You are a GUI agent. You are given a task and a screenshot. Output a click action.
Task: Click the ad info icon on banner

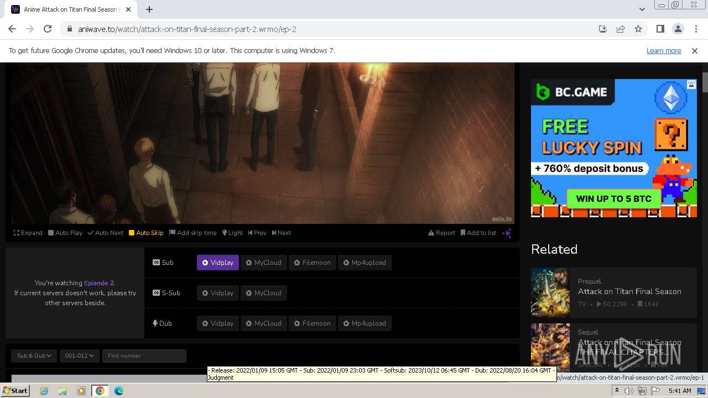[x=691, y=85]
